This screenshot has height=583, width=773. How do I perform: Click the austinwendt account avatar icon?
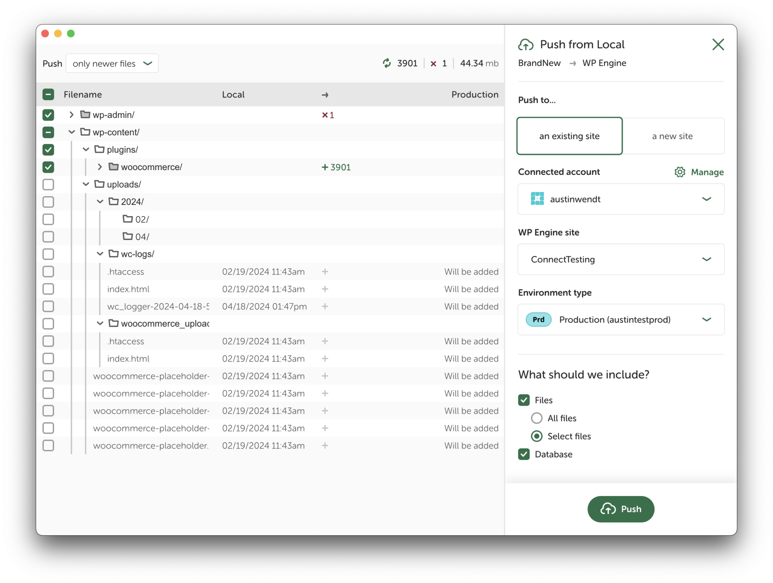point(537,199)
